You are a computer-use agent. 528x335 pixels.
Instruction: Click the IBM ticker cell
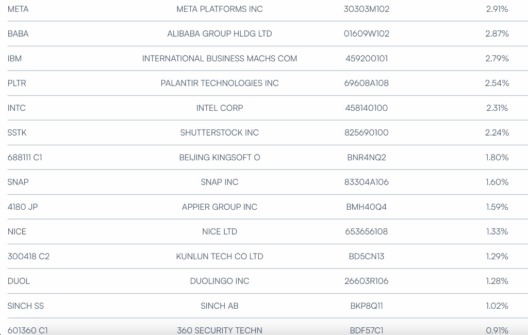(x=15, y=59)
